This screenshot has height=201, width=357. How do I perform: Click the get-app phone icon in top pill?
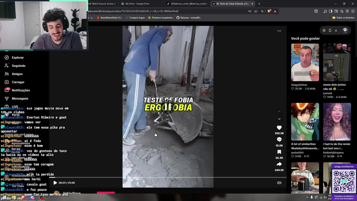point(330,30)
